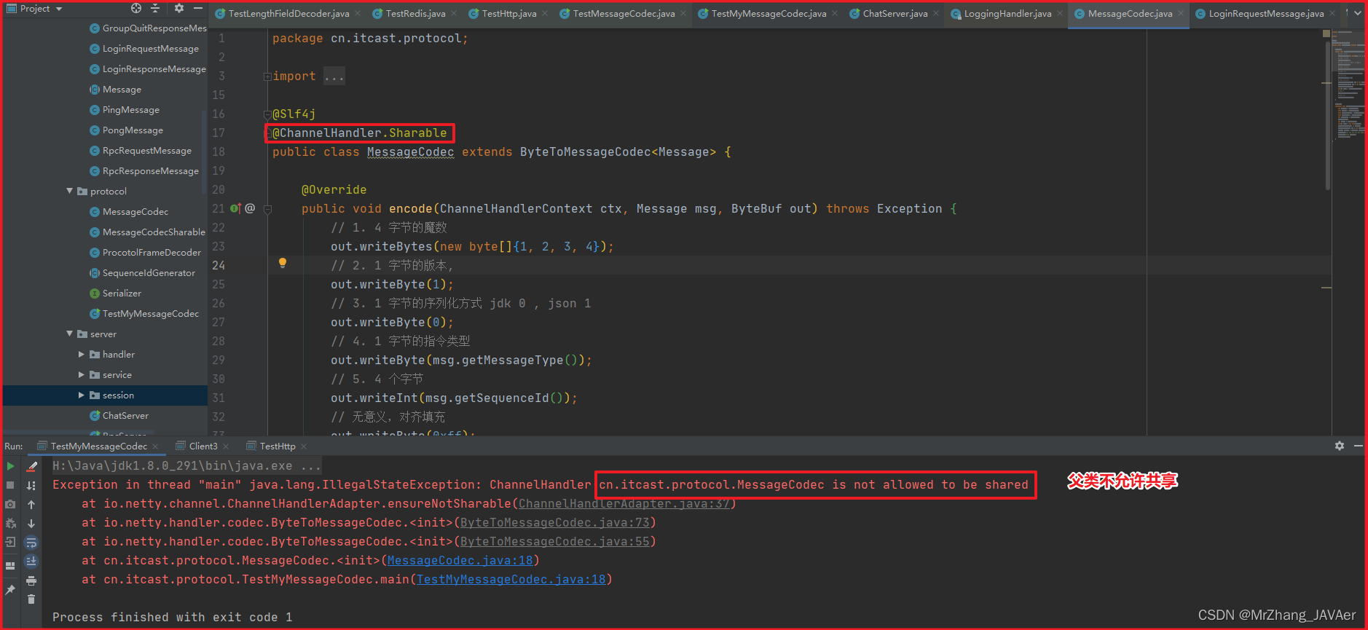
Task: Open the ChatServer.java editor tab
Action: tap(895, 14)
